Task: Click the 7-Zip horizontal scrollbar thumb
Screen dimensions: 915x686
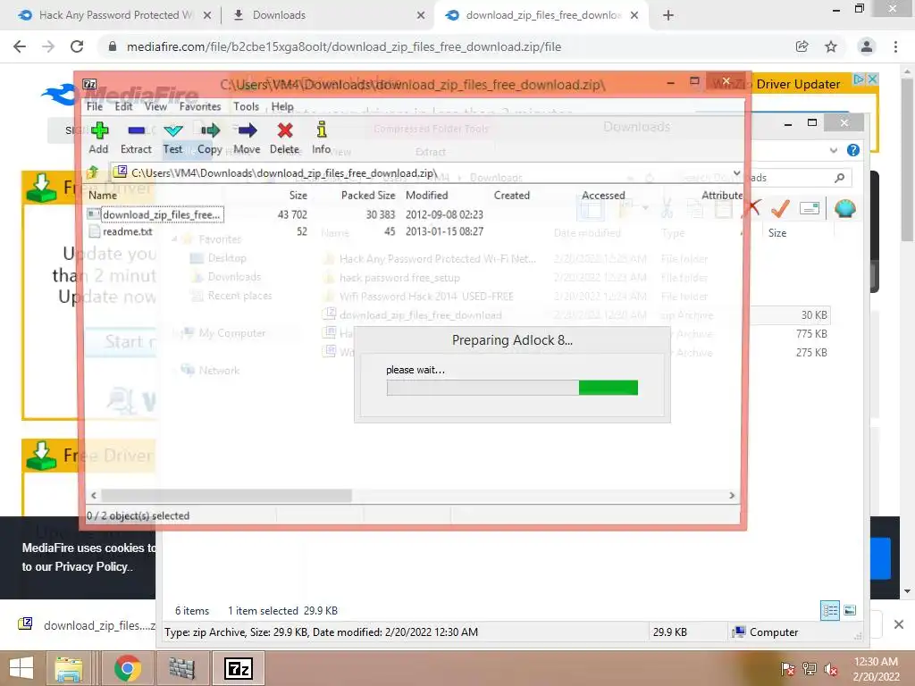Action: click(x=226, y=495)
